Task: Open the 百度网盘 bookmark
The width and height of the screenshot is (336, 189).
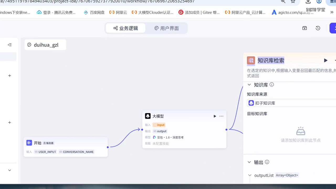Action: point(94,12)
